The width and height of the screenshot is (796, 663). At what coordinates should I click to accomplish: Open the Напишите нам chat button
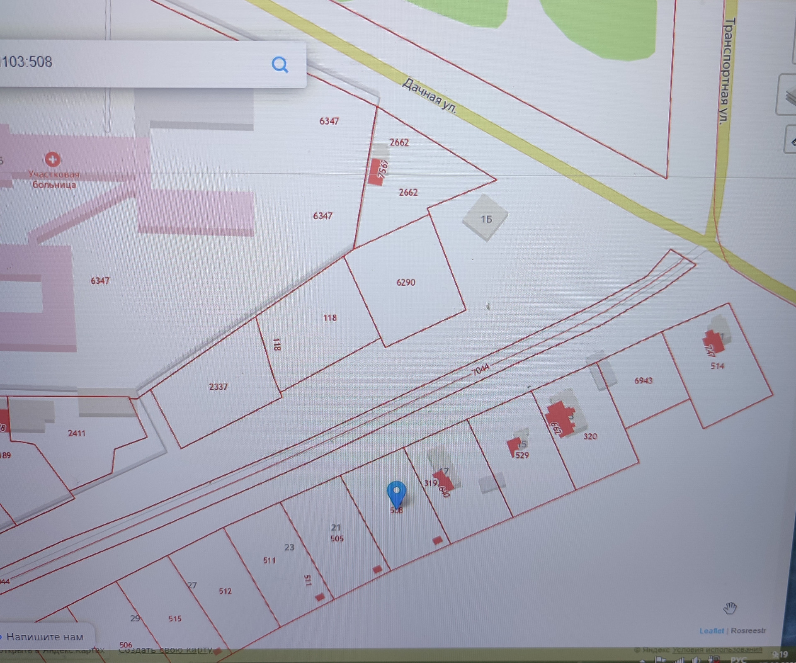[45, 636]
